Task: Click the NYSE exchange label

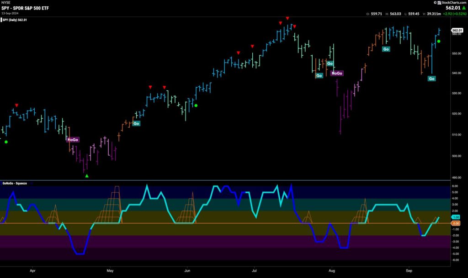Action: coord(5,2)
